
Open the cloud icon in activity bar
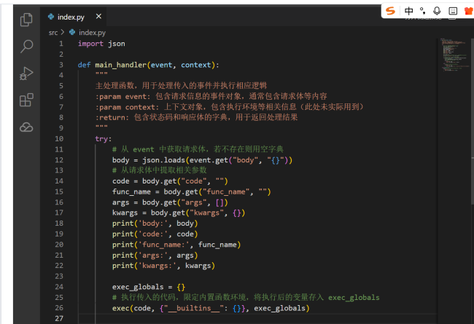[x=26, y=127]
